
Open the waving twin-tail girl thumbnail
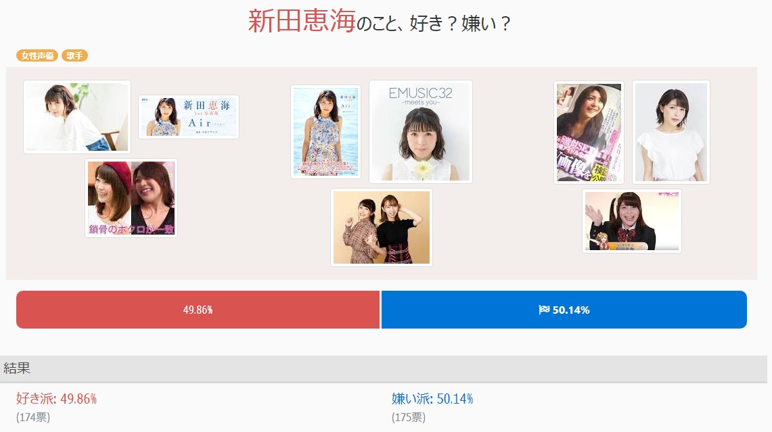tap(632, 221)
